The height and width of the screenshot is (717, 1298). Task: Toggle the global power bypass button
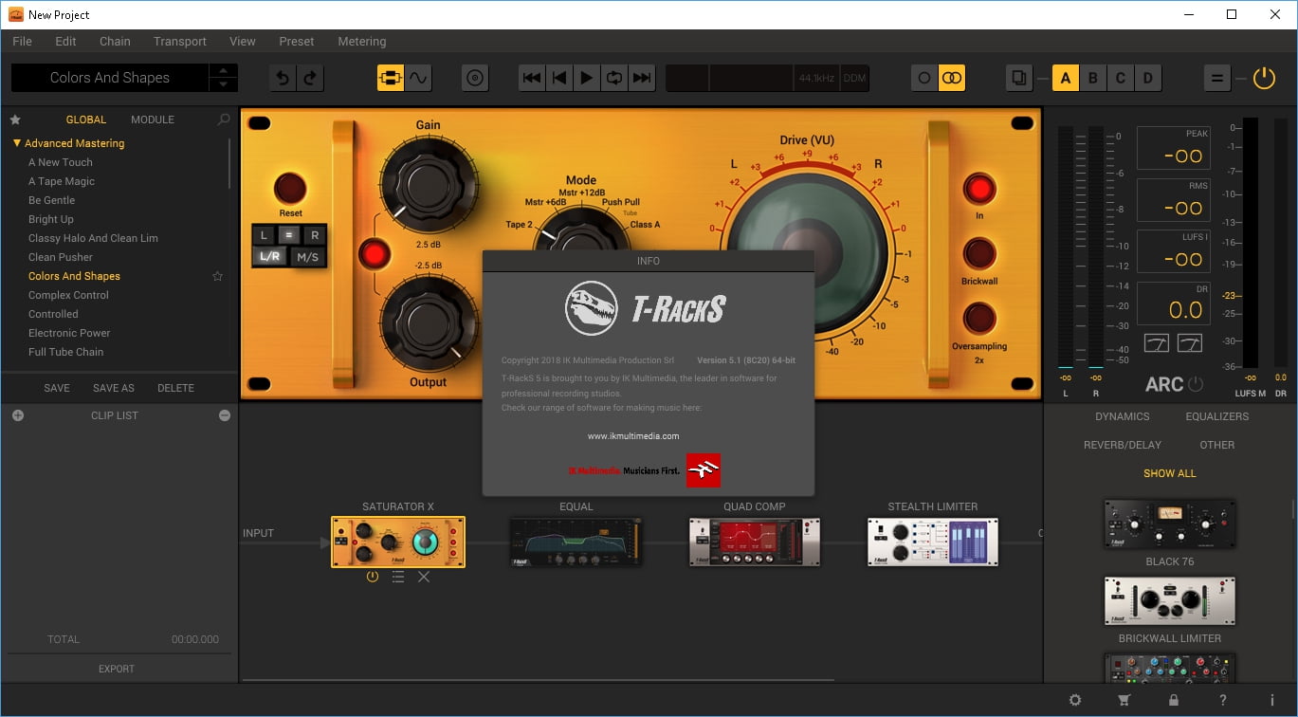(x=1264, y=78)
